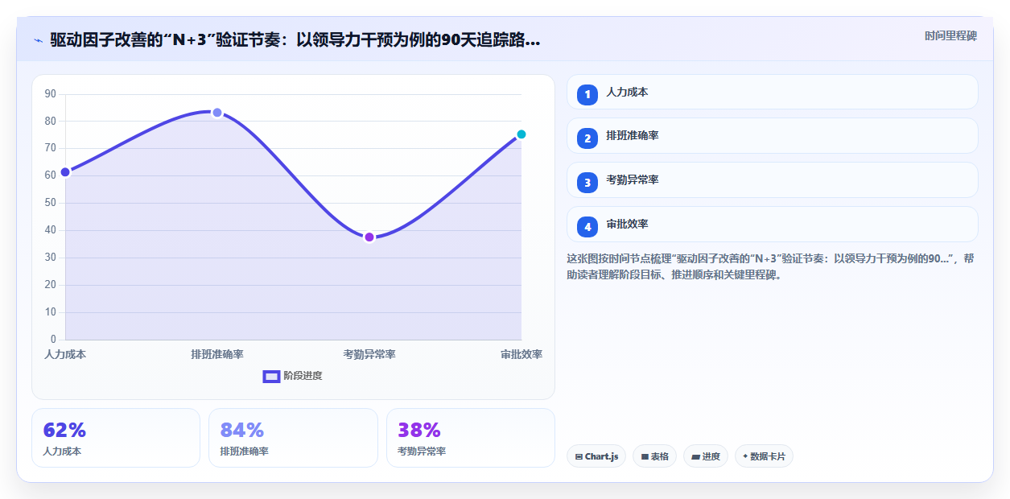Image resolution: width=1010 pixels, height=499 pixels.
Task: Select the 进度 tag
Action: (706, 456)
